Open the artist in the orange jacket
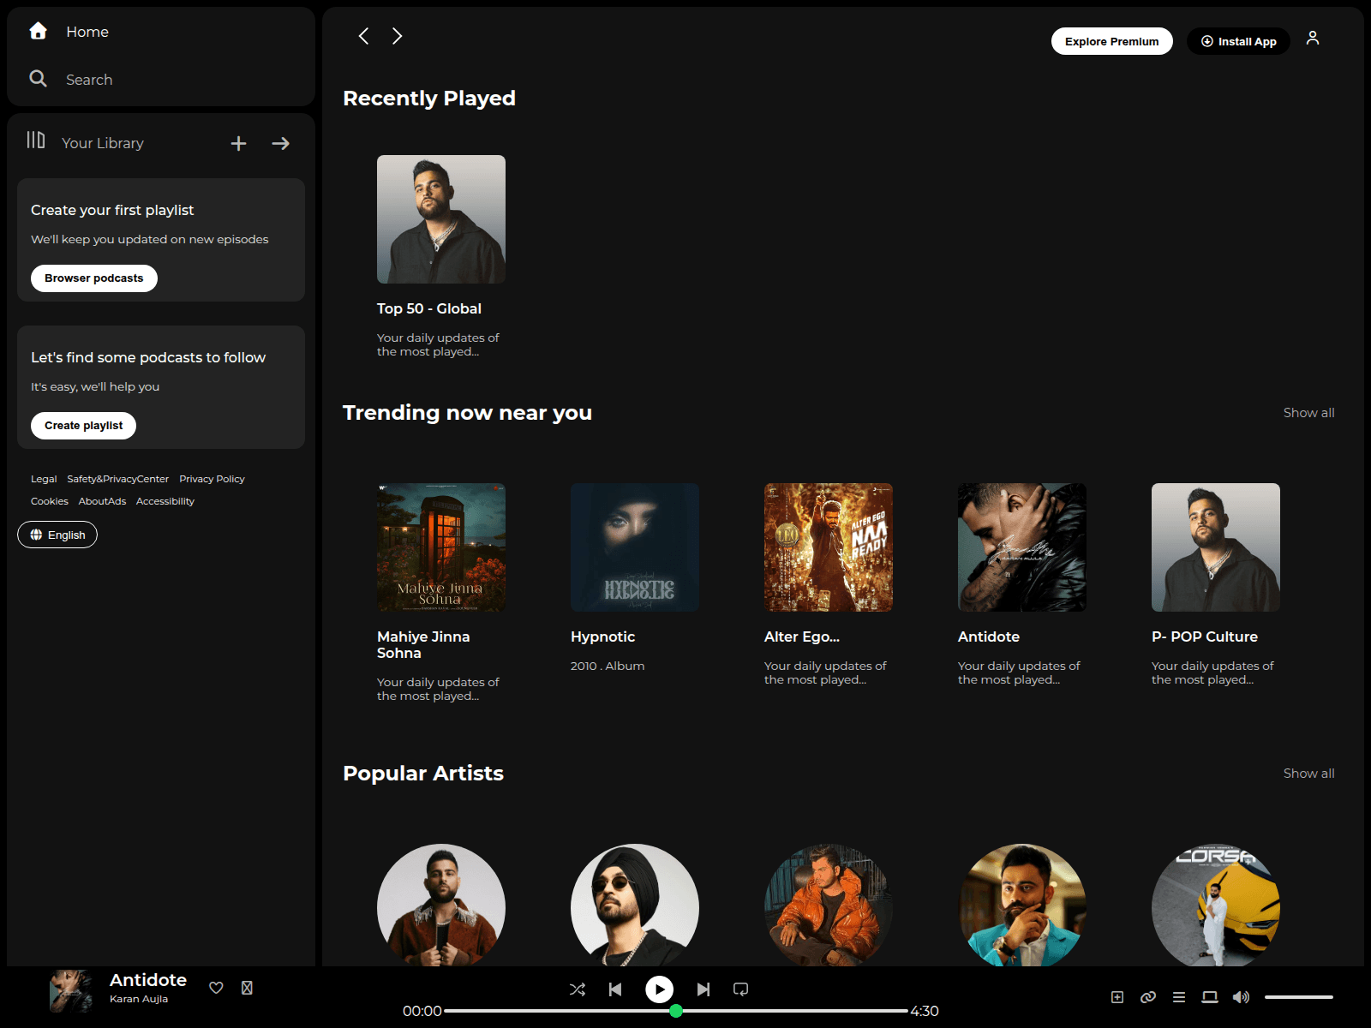The image size is (1371, 1028). [x=829, y=905]
